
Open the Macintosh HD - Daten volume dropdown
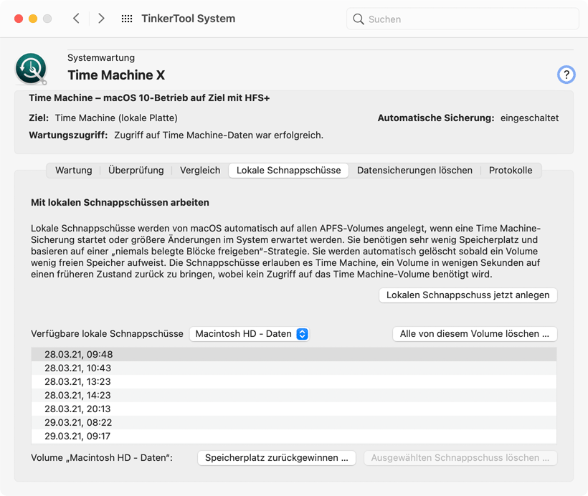coord(250,334)
